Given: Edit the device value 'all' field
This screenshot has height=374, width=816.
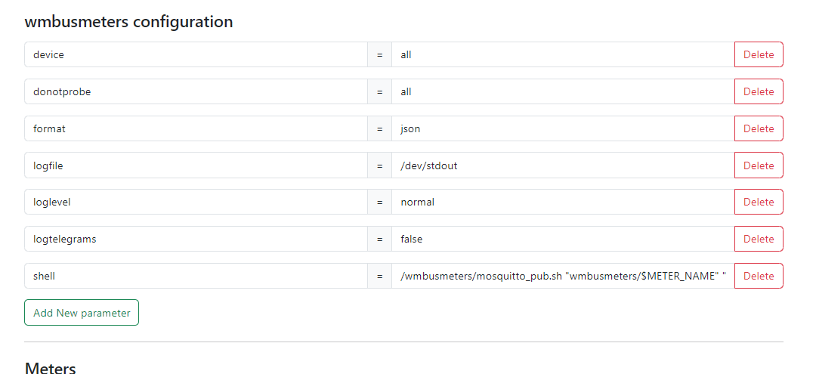Looking at the screenshot, I should 563,54.
